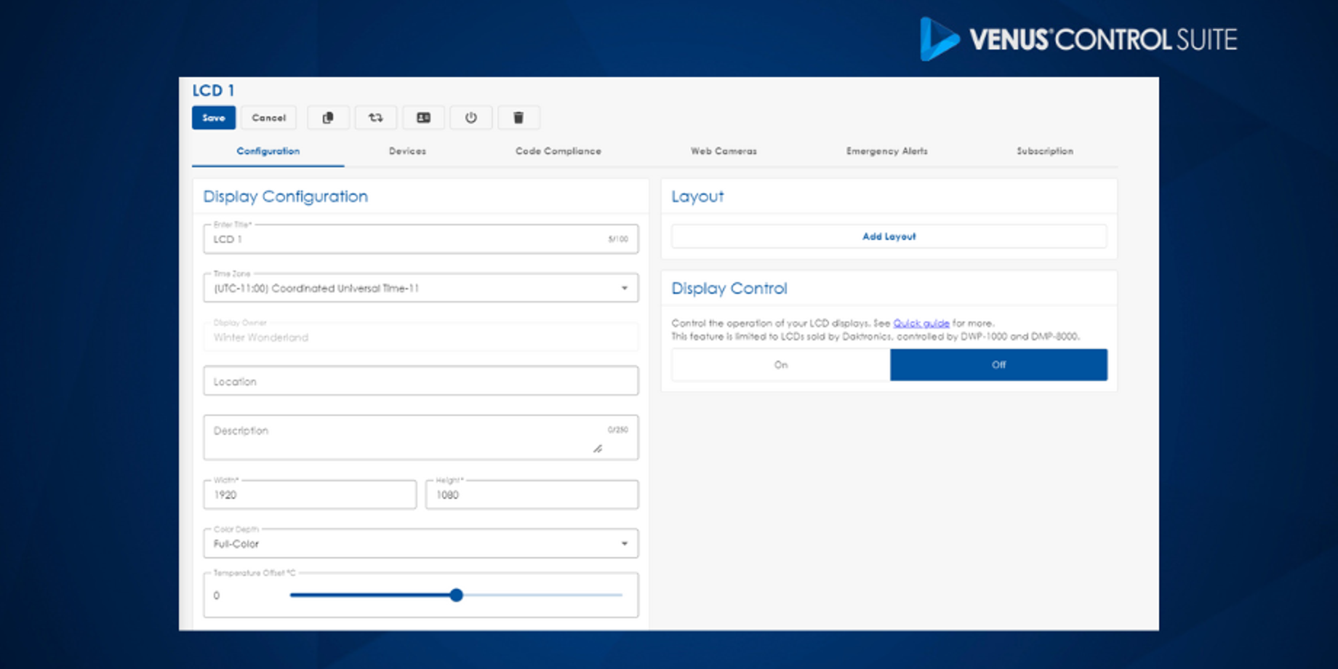Go to the Emergency Alerts tab

tap(886, 151)
